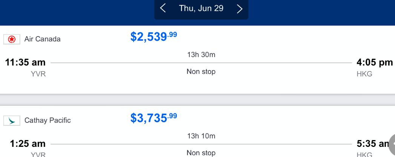Screen dimensions: 395x157
Task: Tap the gray floating button at right edge
Action: coord(392,144)
